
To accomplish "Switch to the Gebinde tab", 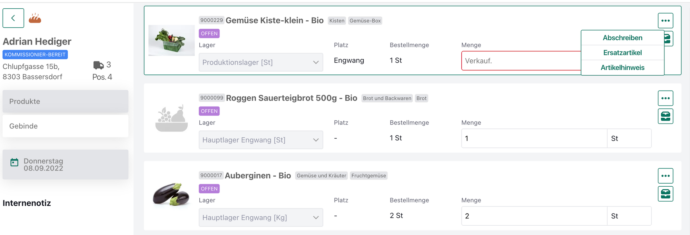I will point(65,126).
